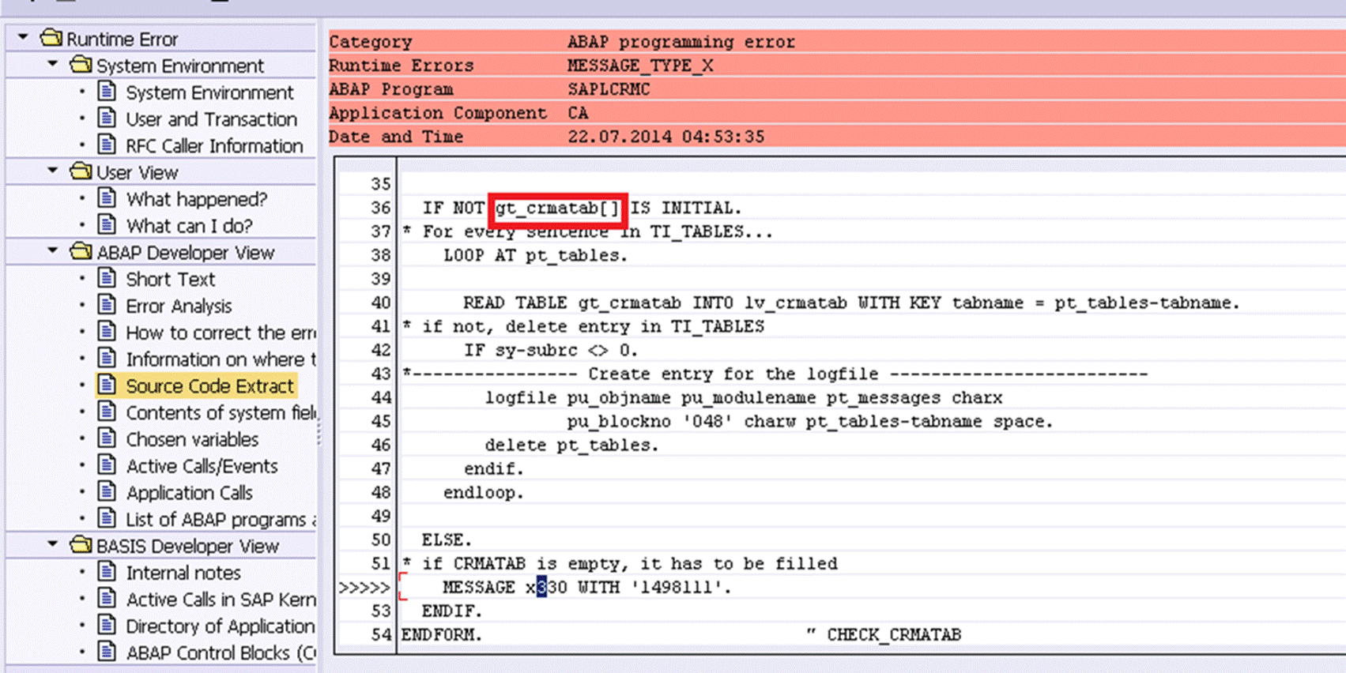Click the SAPLCRMC program name
Viewport: 1346px width, 673px height.
click(609, 89)
